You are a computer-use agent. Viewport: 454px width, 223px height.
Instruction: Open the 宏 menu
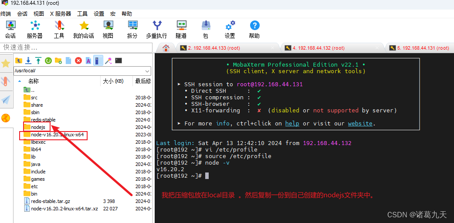click(x=113, y=14)
